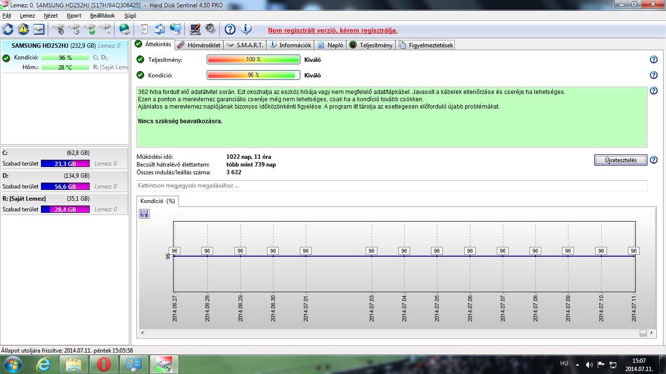Select the R: [Saját Lemez] partition row

65,204
